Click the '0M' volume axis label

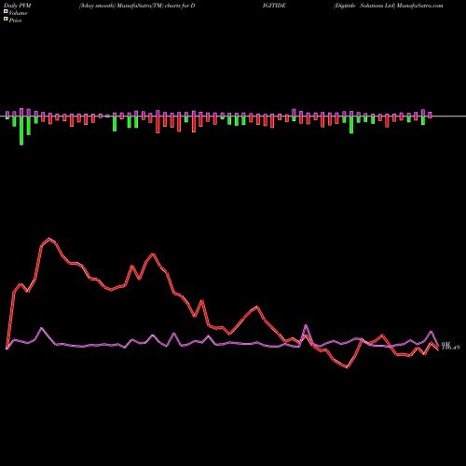445,344
